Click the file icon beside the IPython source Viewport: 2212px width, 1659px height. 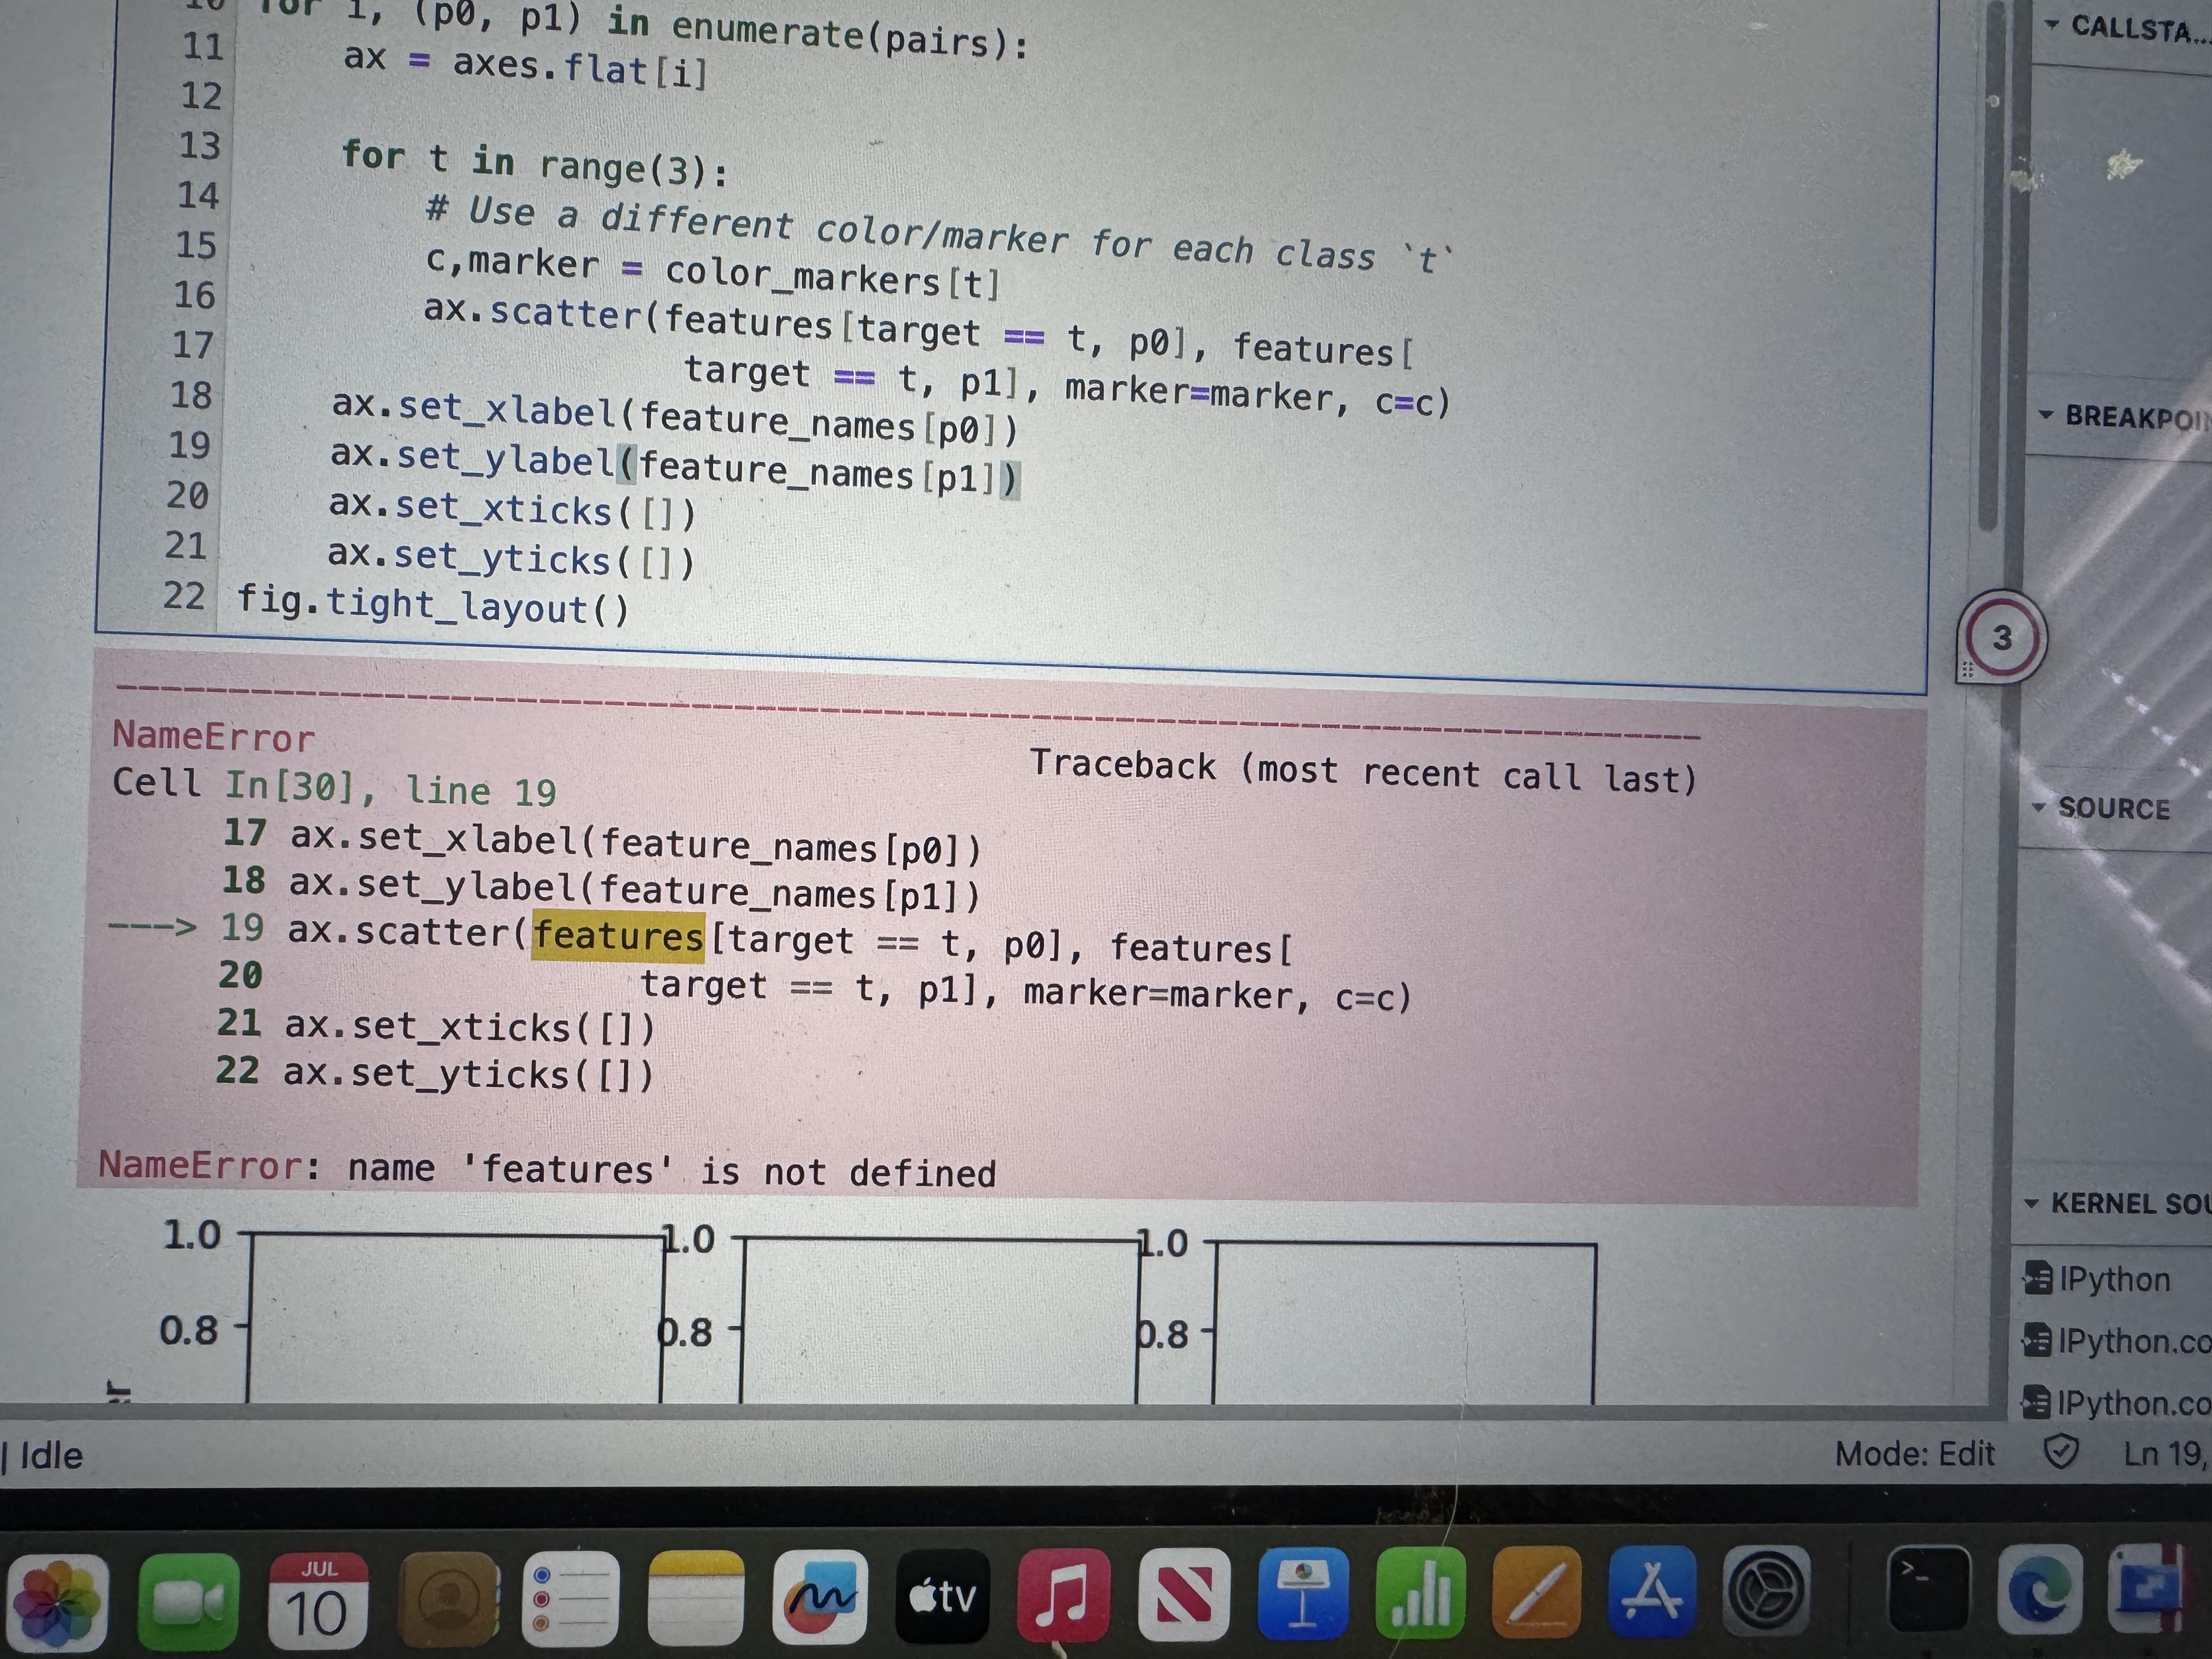pos(2037,1278)
